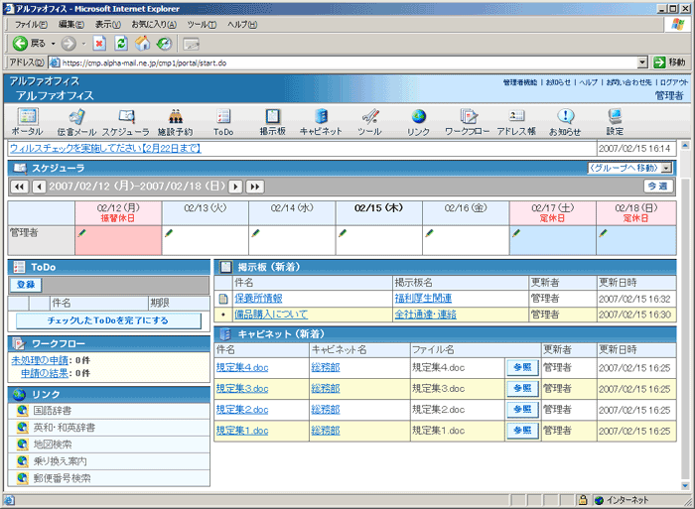Viewport: 695px width, 509px height.
Task: Open the 掲示板 bulletin board icon
Action: click(x=273, y=122)
